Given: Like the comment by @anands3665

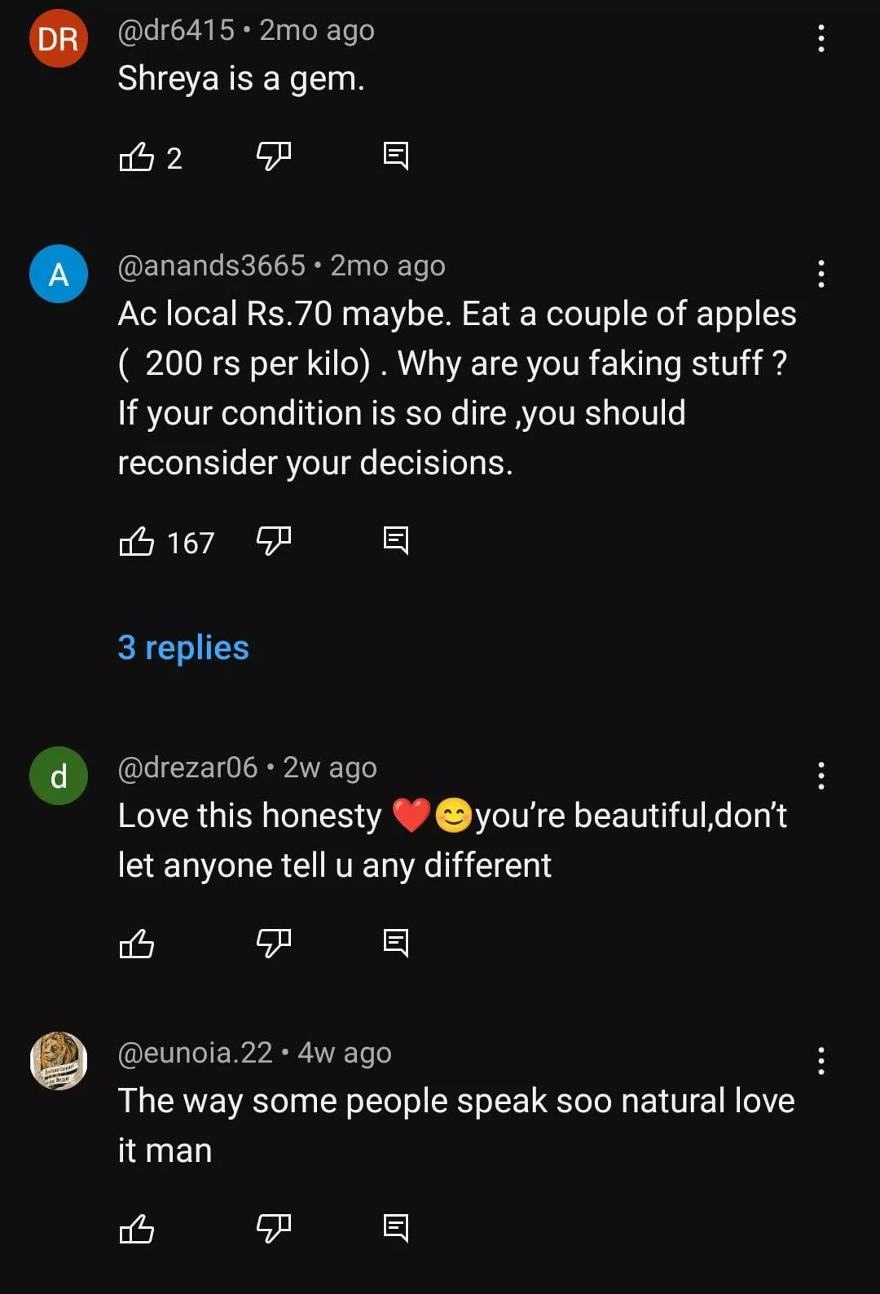Looking at the screenshot, I should tap(137, 541).
